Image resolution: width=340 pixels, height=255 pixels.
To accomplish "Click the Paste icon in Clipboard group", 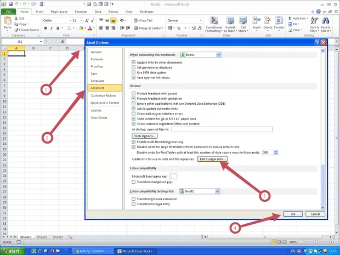I will (x=7, y=22).
